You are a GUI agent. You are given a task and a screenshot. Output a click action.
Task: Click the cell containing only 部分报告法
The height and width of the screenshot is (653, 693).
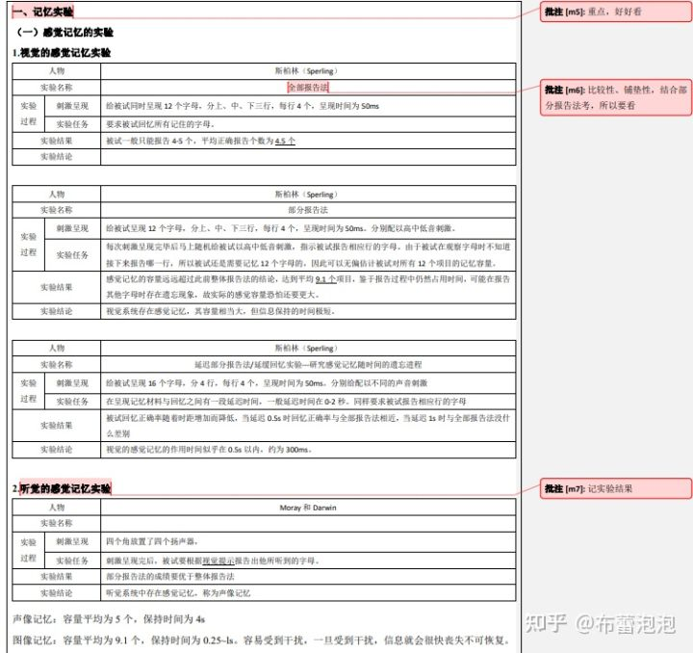(x=308, y=210)
